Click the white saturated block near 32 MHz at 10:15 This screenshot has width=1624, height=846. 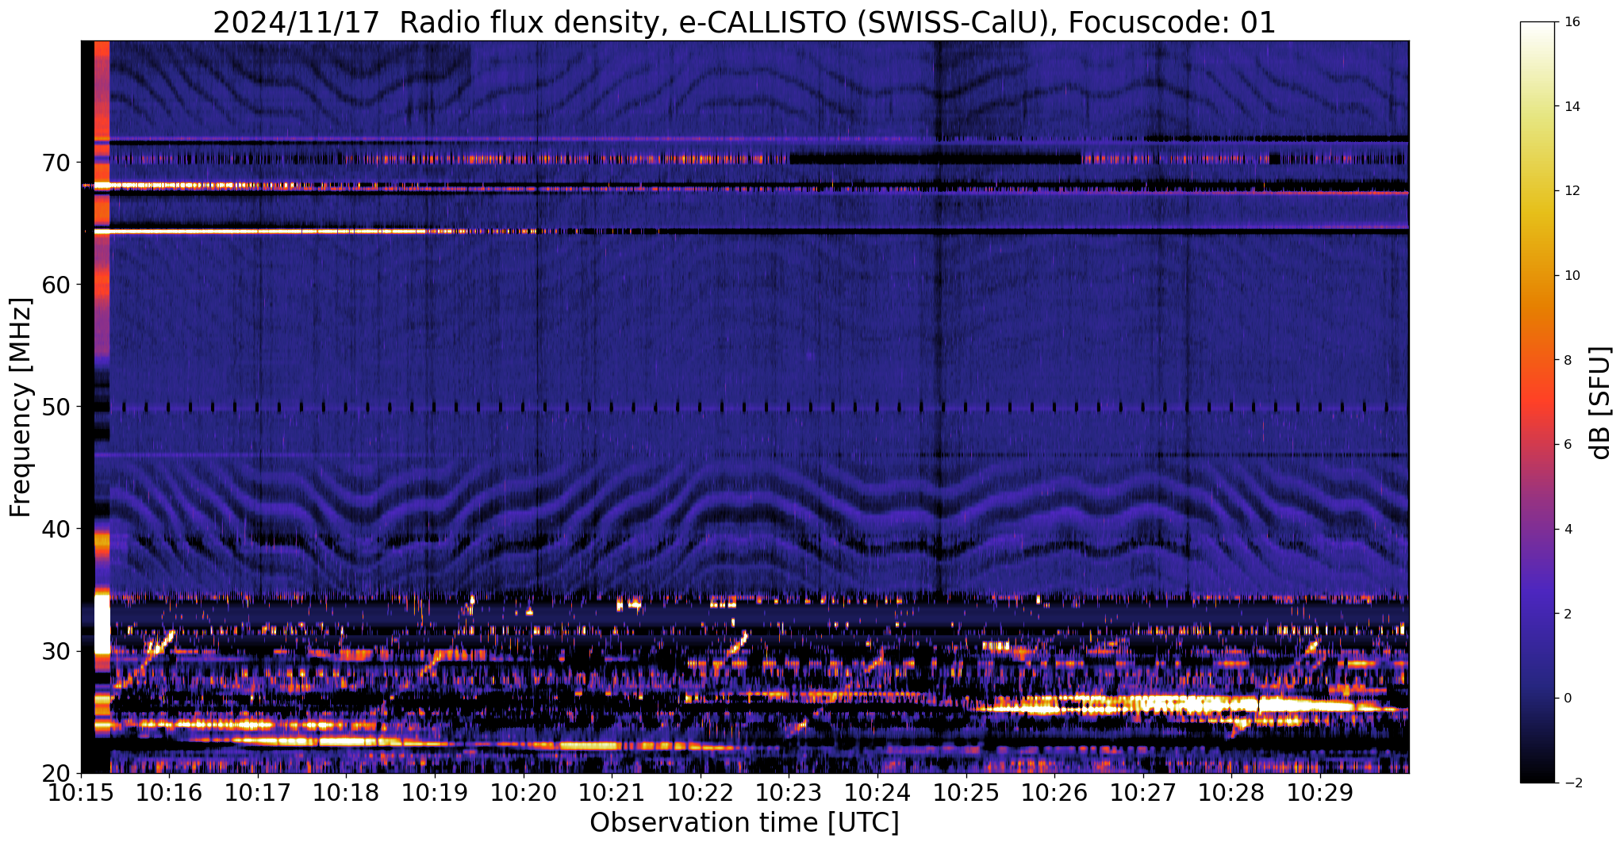pos(102,624)
